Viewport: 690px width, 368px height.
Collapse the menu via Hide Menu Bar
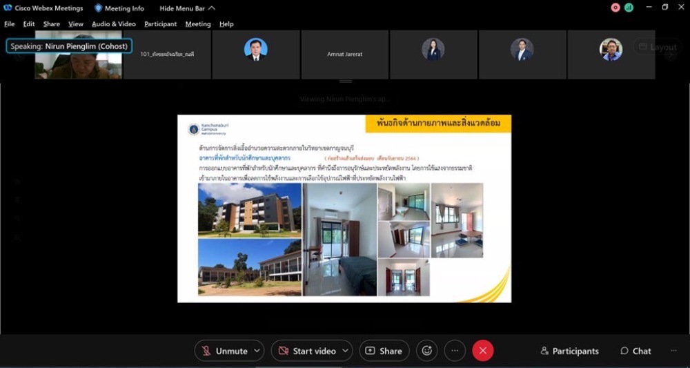click(x=187, y=8)
